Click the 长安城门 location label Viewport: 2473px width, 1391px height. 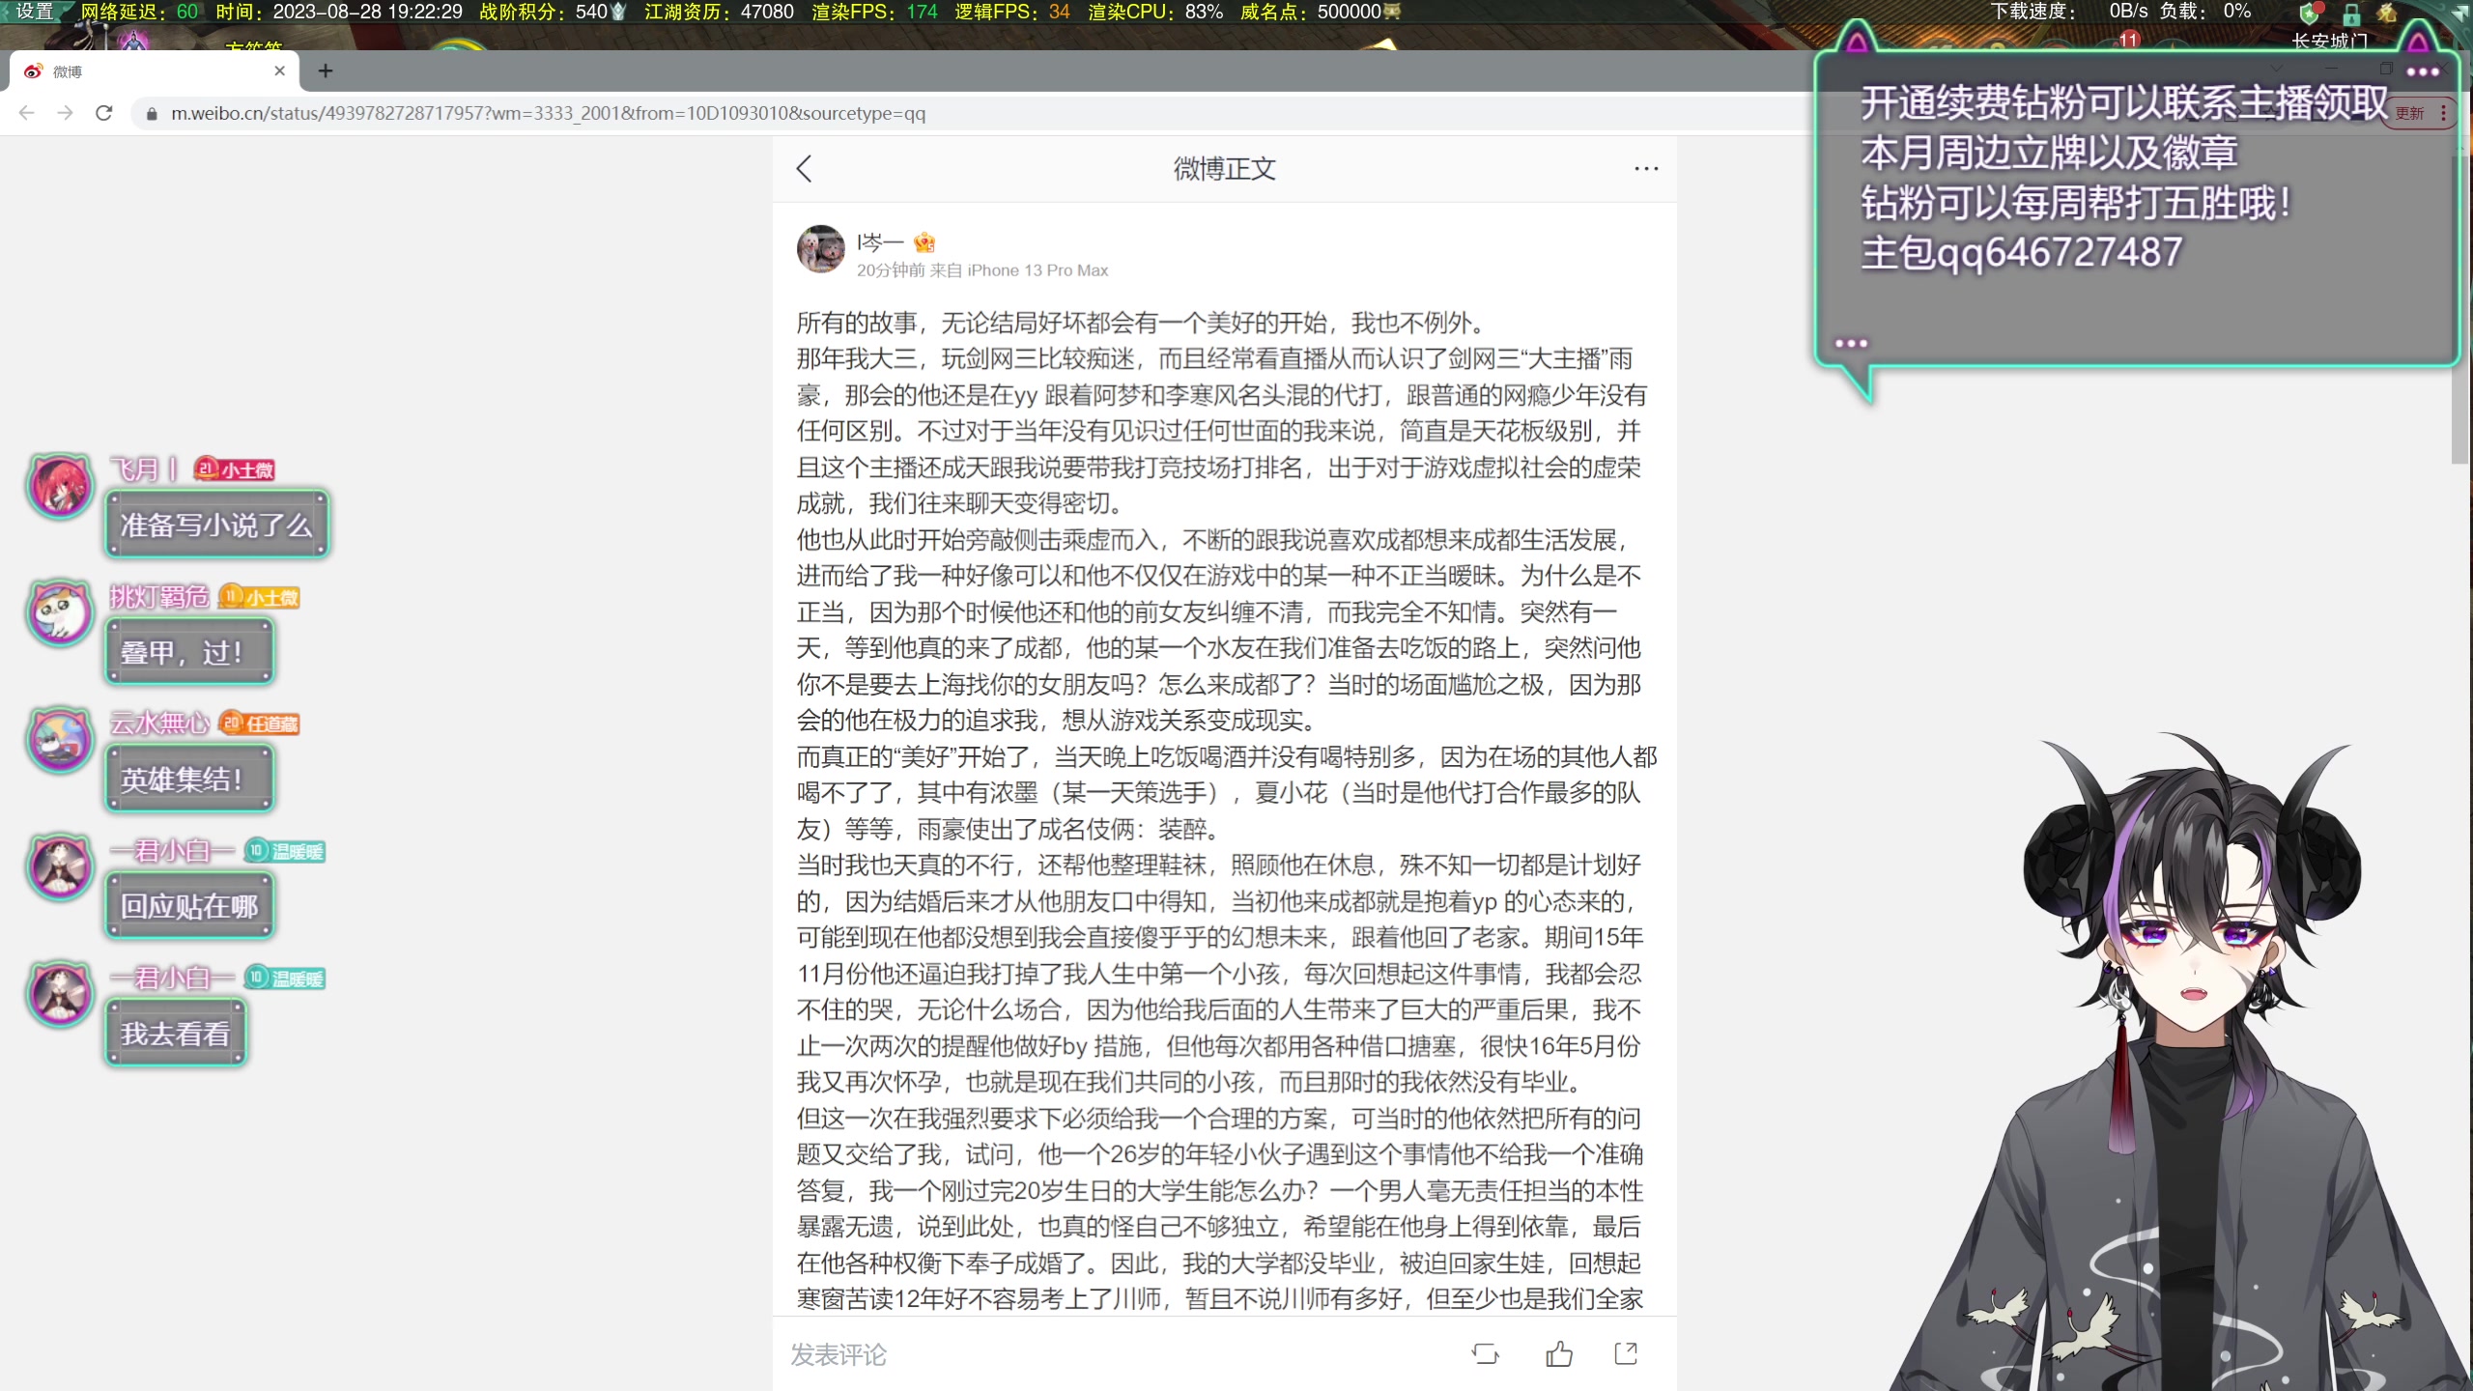(2330, 41)
